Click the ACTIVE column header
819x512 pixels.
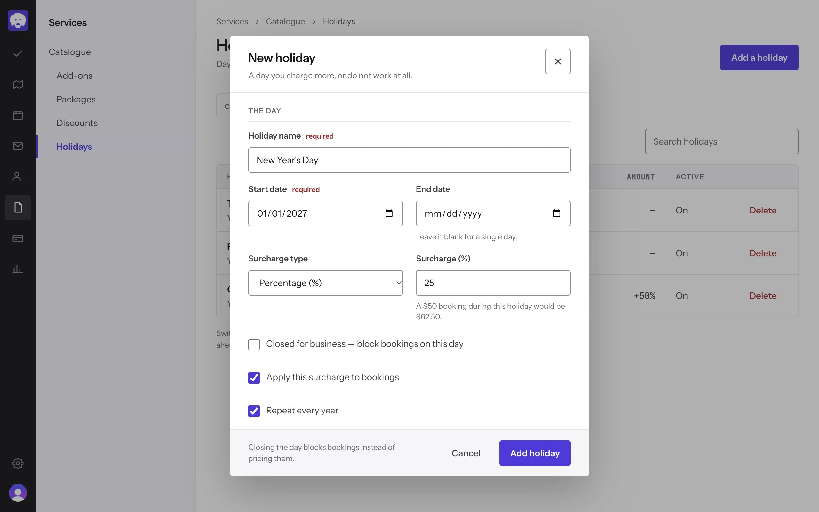click(690, 177)
